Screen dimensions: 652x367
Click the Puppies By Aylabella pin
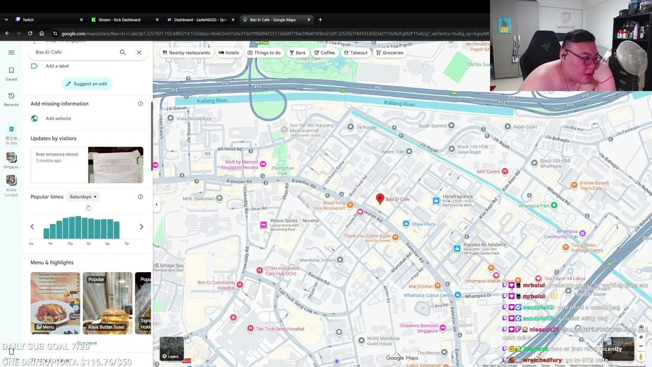pos(457,248)
